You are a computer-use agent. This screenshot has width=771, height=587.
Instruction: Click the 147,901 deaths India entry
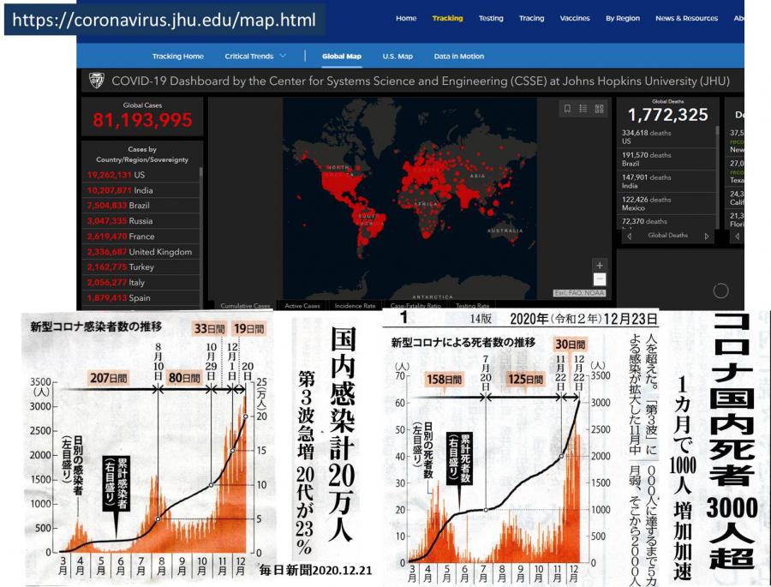pos(666,181)
